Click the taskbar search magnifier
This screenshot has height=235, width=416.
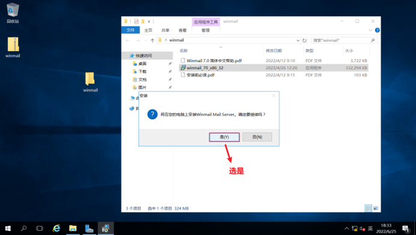24,228
